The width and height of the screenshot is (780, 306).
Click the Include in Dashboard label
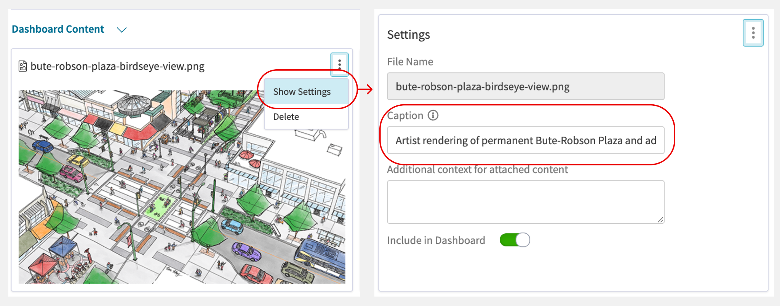(x=436, y=240)
